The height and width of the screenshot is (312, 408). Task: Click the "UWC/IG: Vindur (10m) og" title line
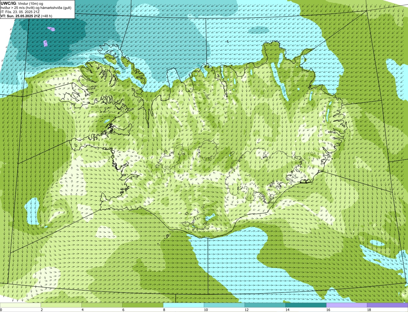[22, 3]
